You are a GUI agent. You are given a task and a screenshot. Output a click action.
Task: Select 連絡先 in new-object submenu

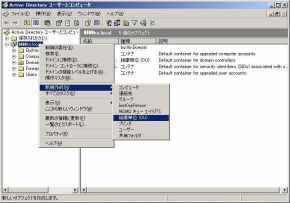click(141, 93)
